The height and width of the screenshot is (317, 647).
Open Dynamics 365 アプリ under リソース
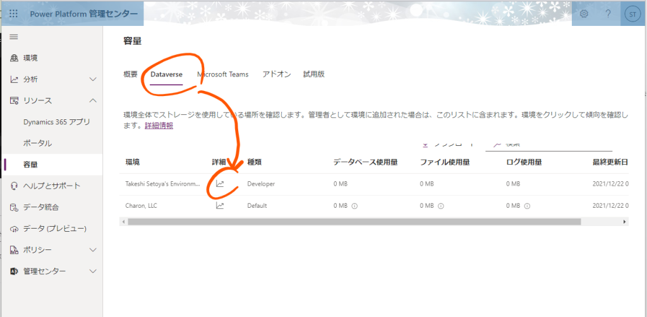56,122
